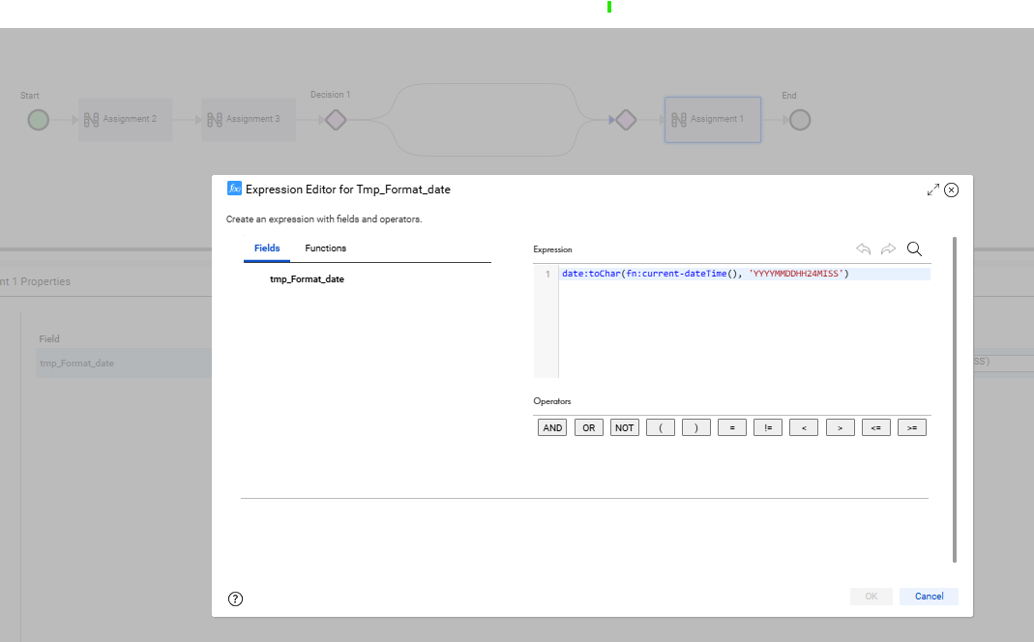
Task: Click the undo arrow in Expression toolbar
Action: [863, 249]
